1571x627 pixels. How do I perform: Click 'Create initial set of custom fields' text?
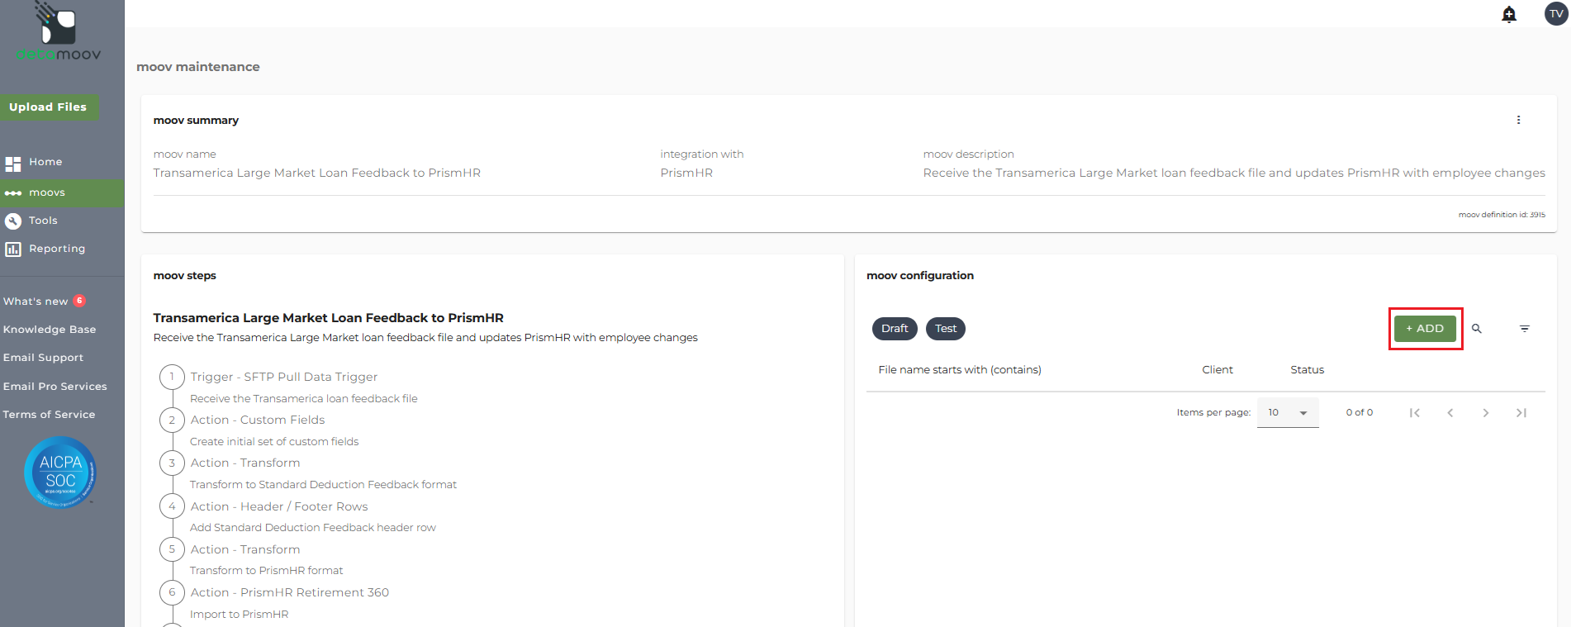click(x=274, y=442)
